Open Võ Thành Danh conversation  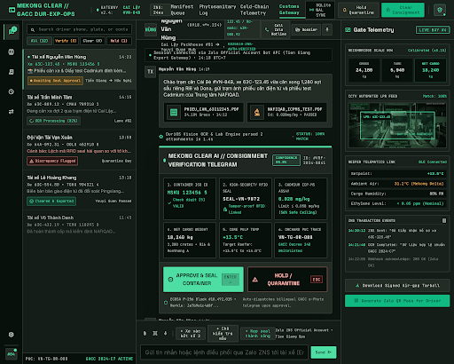coord(79,225)
